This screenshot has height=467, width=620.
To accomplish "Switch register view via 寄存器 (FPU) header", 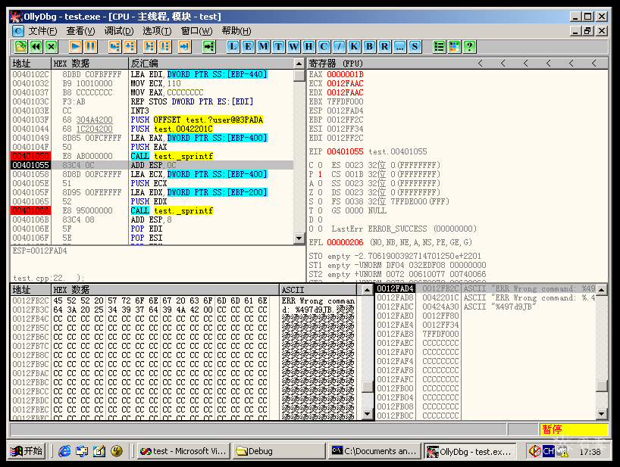I will click(x=337, y=64).
